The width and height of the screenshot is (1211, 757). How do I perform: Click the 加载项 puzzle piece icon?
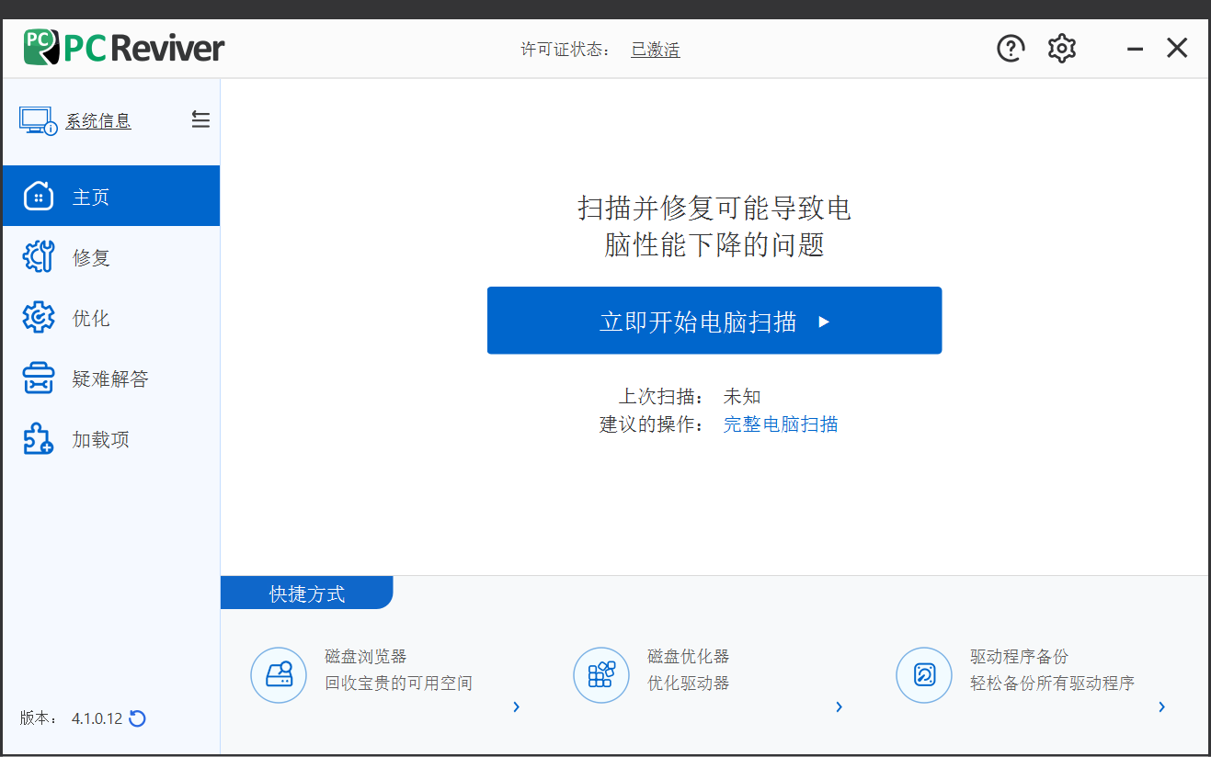point(38,439)
